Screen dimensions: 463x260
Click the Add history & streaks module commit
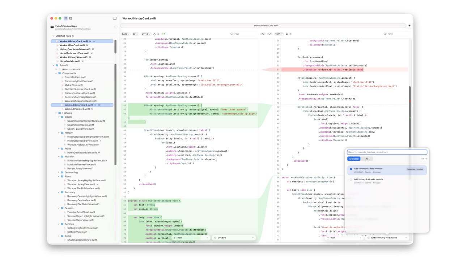click(x=386, y=181)
